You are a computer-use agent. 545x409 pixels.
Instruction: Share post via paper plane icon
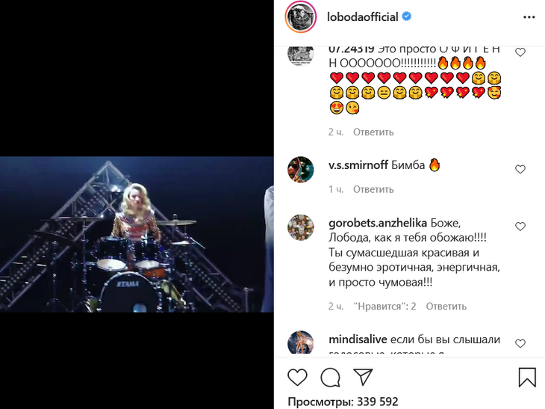pos(363,377)
